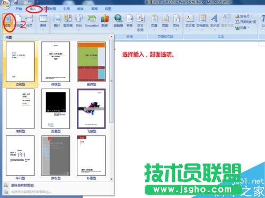Open the 对象 object dropdown
This screenshot has width=265, height=198.
(242, 28)
